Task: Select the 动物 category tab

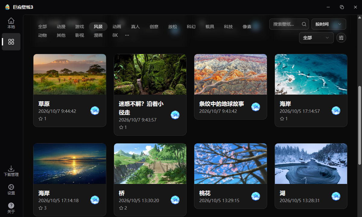Action: (43, 35)
